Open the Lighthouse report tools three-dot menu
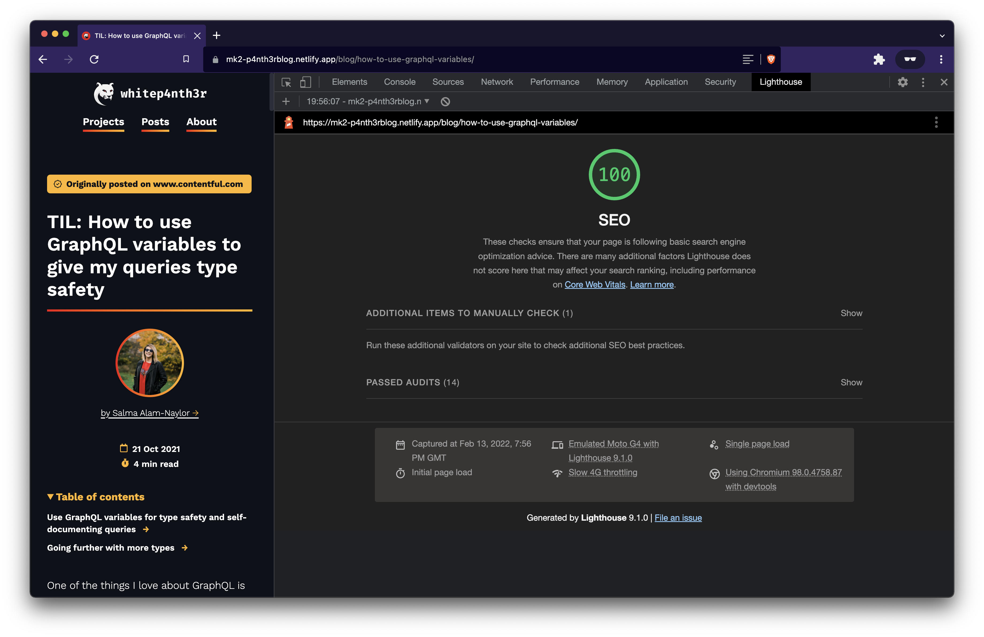The width and height of the screenshot is (984, 637). click(936, 122)
